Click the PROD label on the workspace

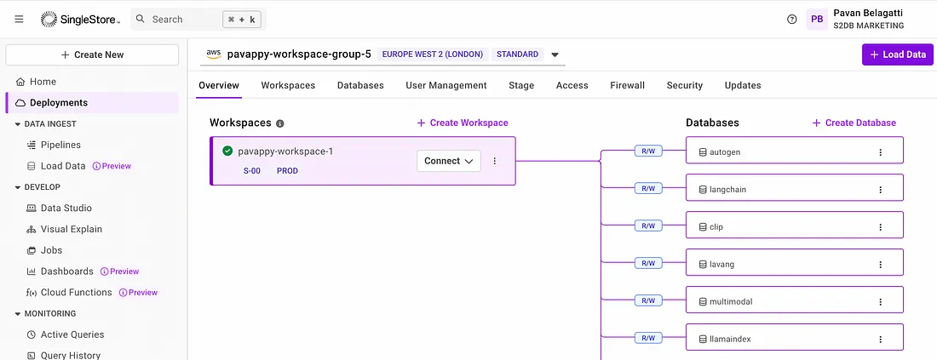tap(287, 171)
